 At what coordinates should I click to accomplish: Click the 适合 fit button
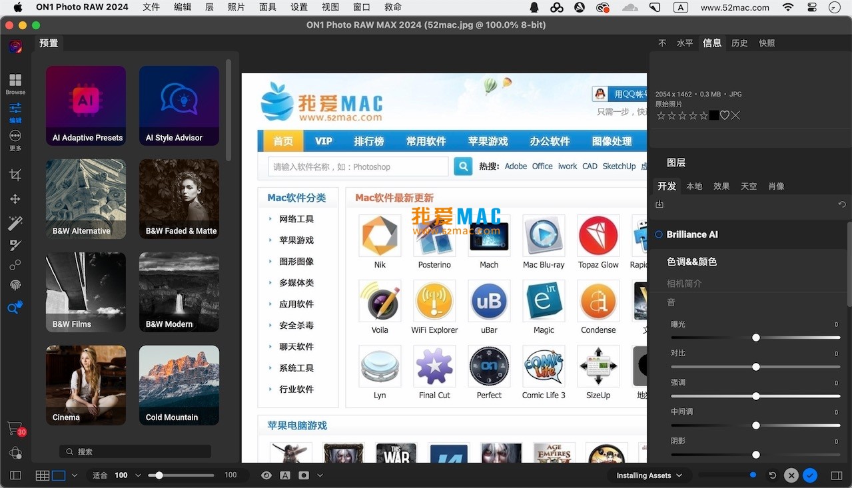pyautogui.click(x=100, y=475)
